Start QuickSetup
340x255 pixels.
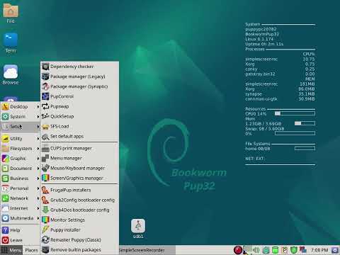[x=79, y=116]
